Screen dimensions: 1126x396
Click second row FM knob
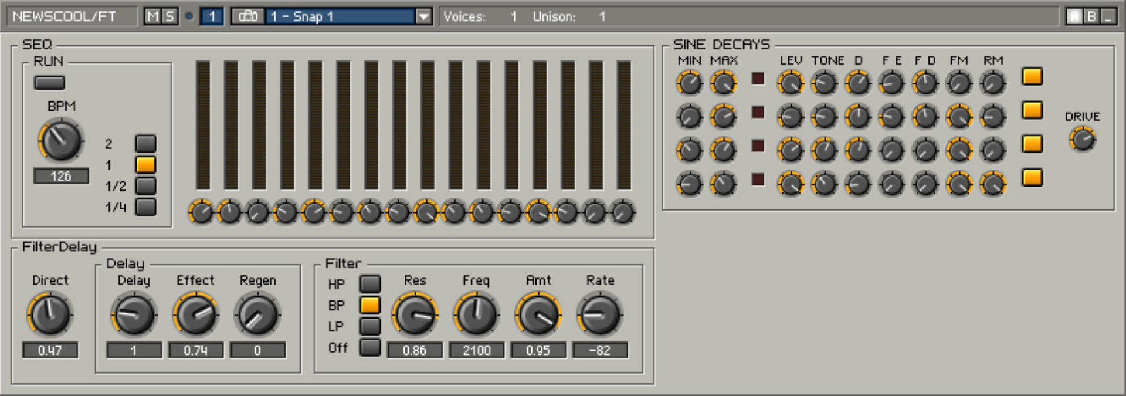pos(959,117)
